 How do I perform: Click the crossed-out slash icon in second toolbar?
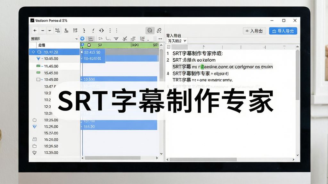click(125, 39)
